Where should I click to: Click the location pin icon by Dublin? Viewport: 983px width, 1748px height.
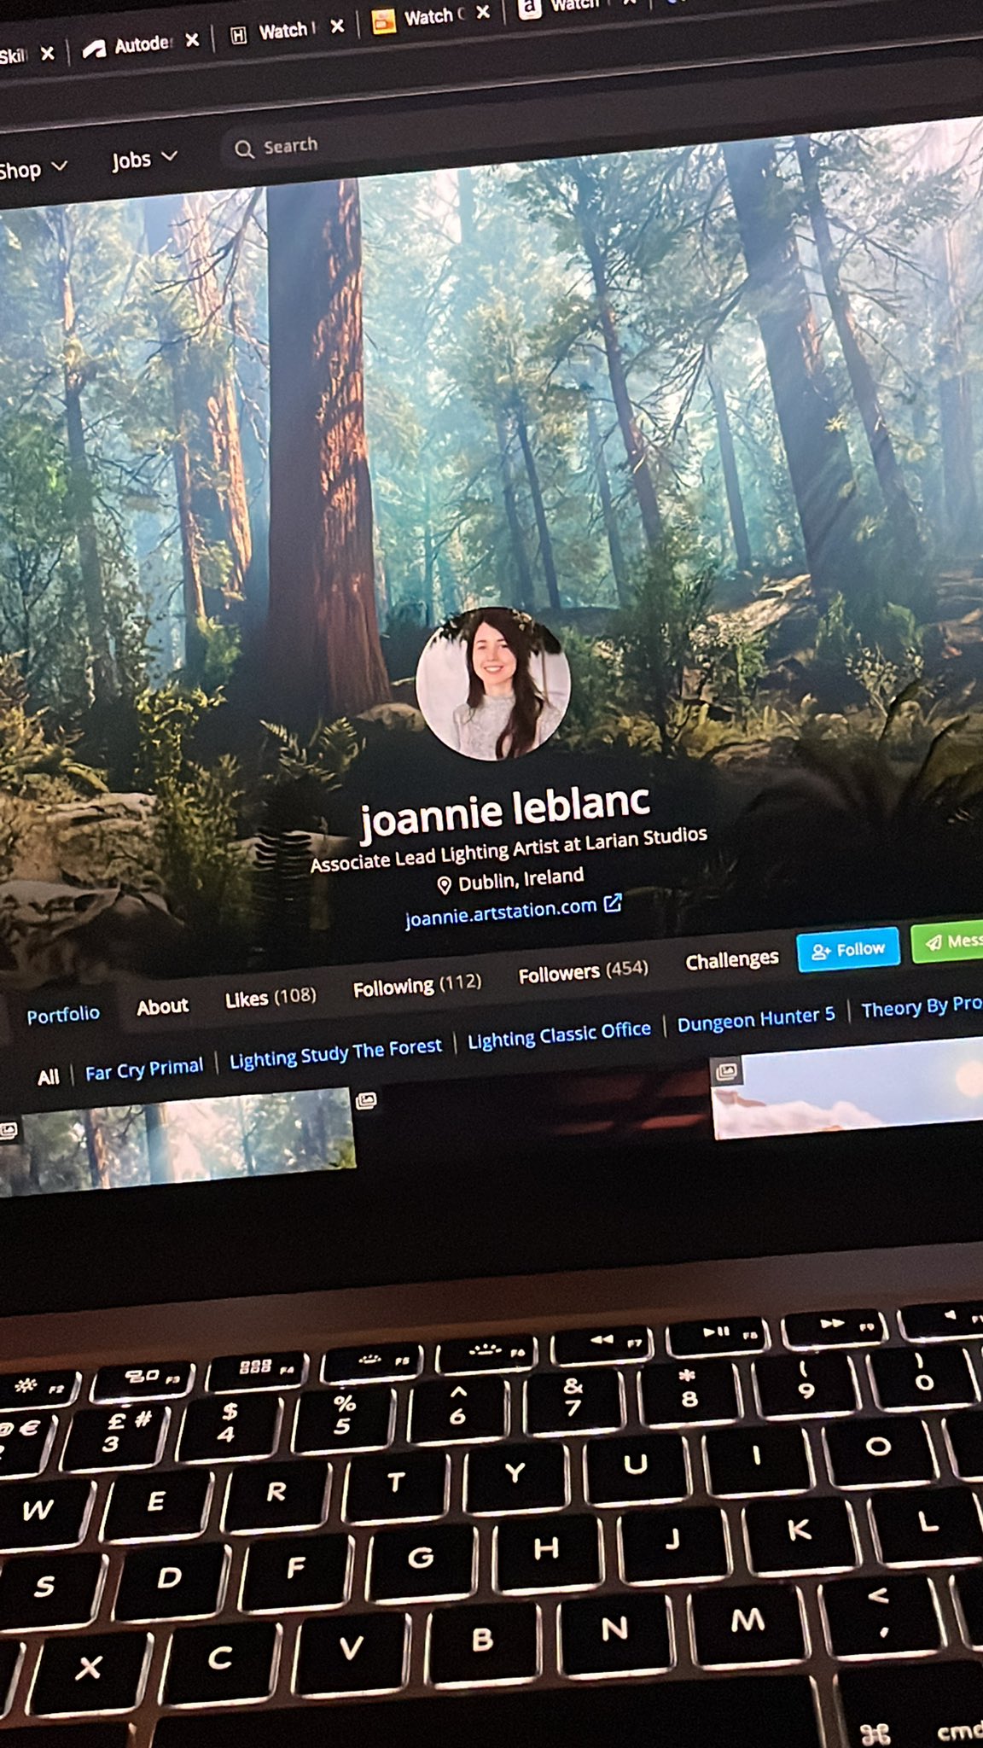click(x=444, y=885)
